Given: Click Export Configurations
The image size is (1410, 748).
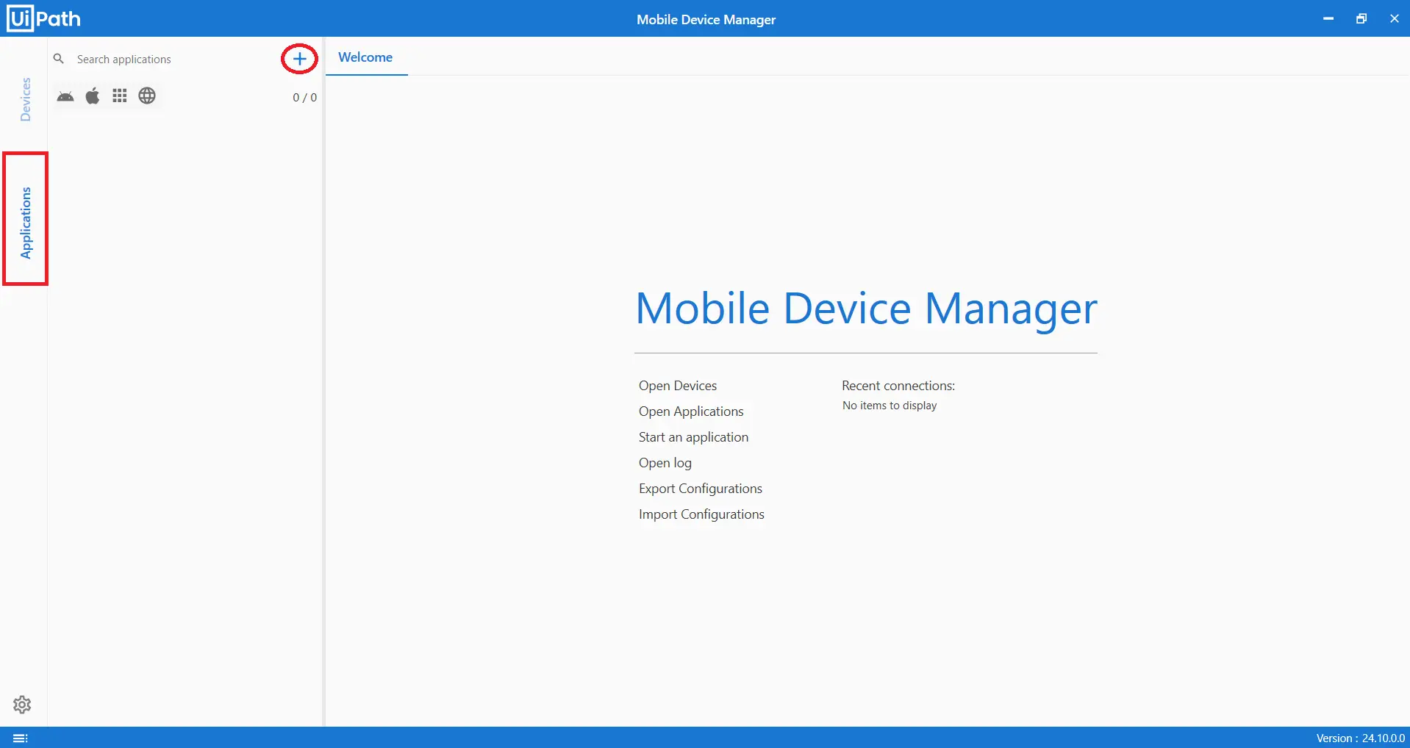Looking at the screenshot, I should (700, 489).
